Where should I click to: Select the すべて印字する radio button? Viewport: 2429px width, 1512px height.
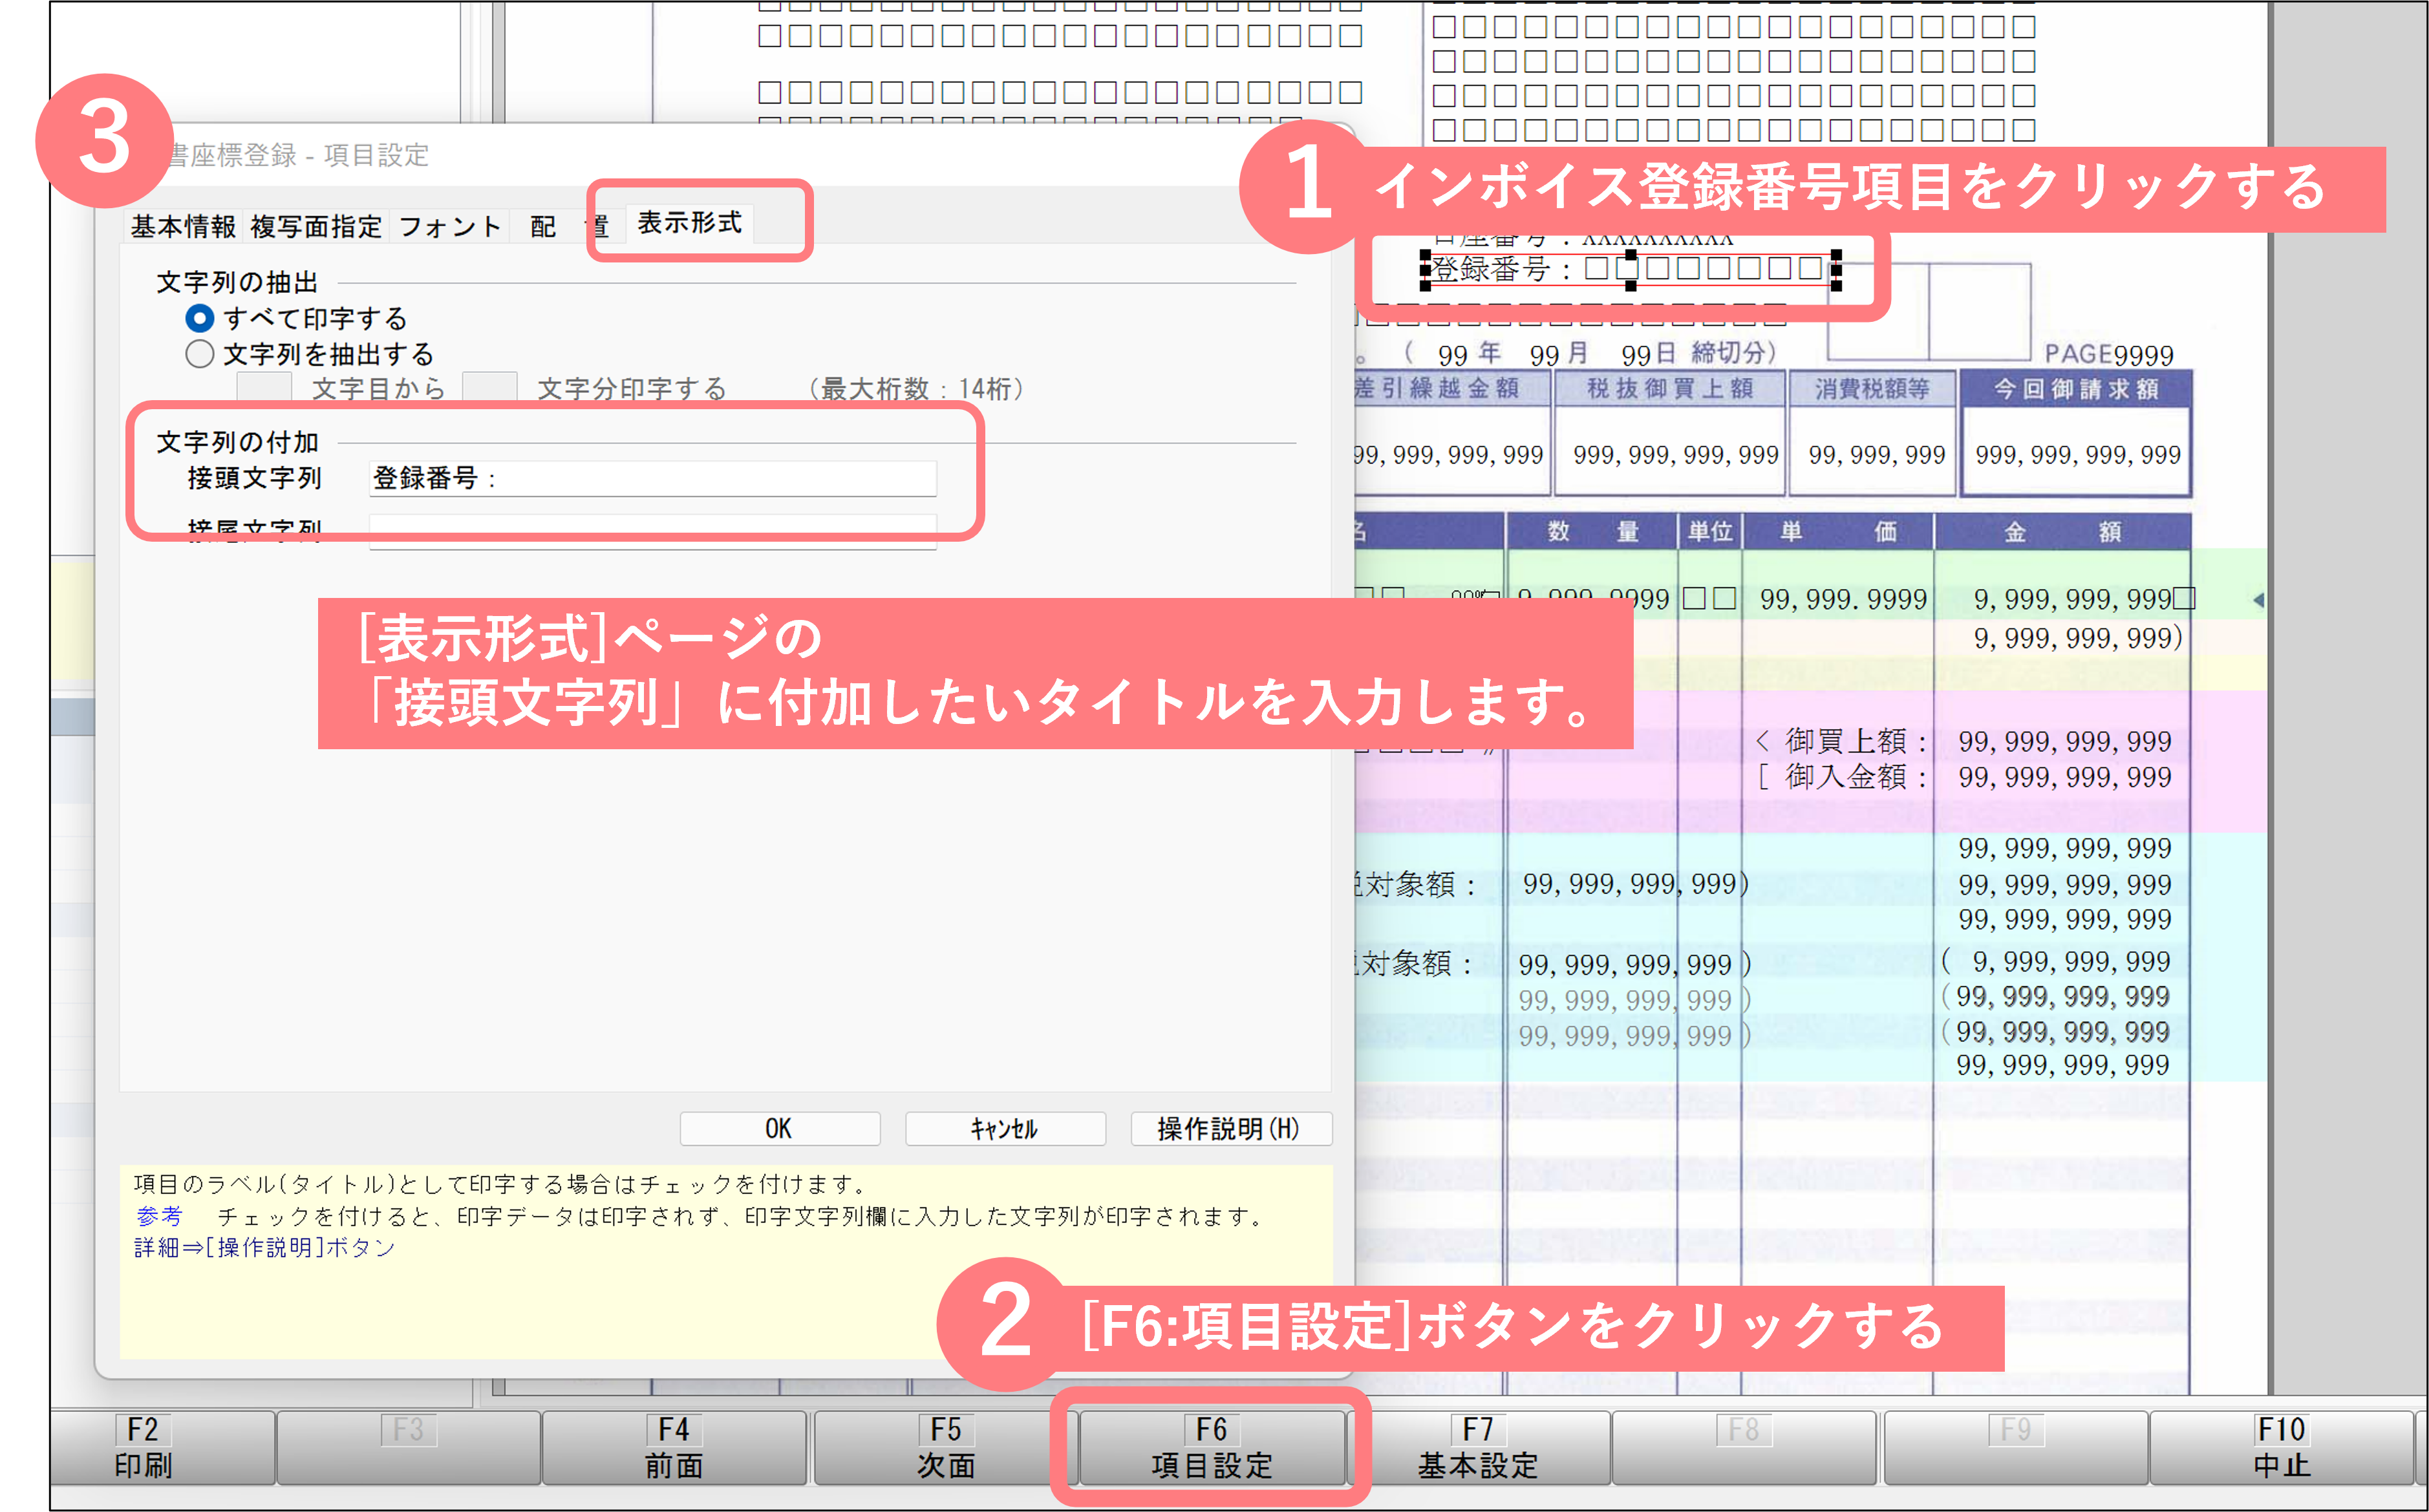coord(200,318)
